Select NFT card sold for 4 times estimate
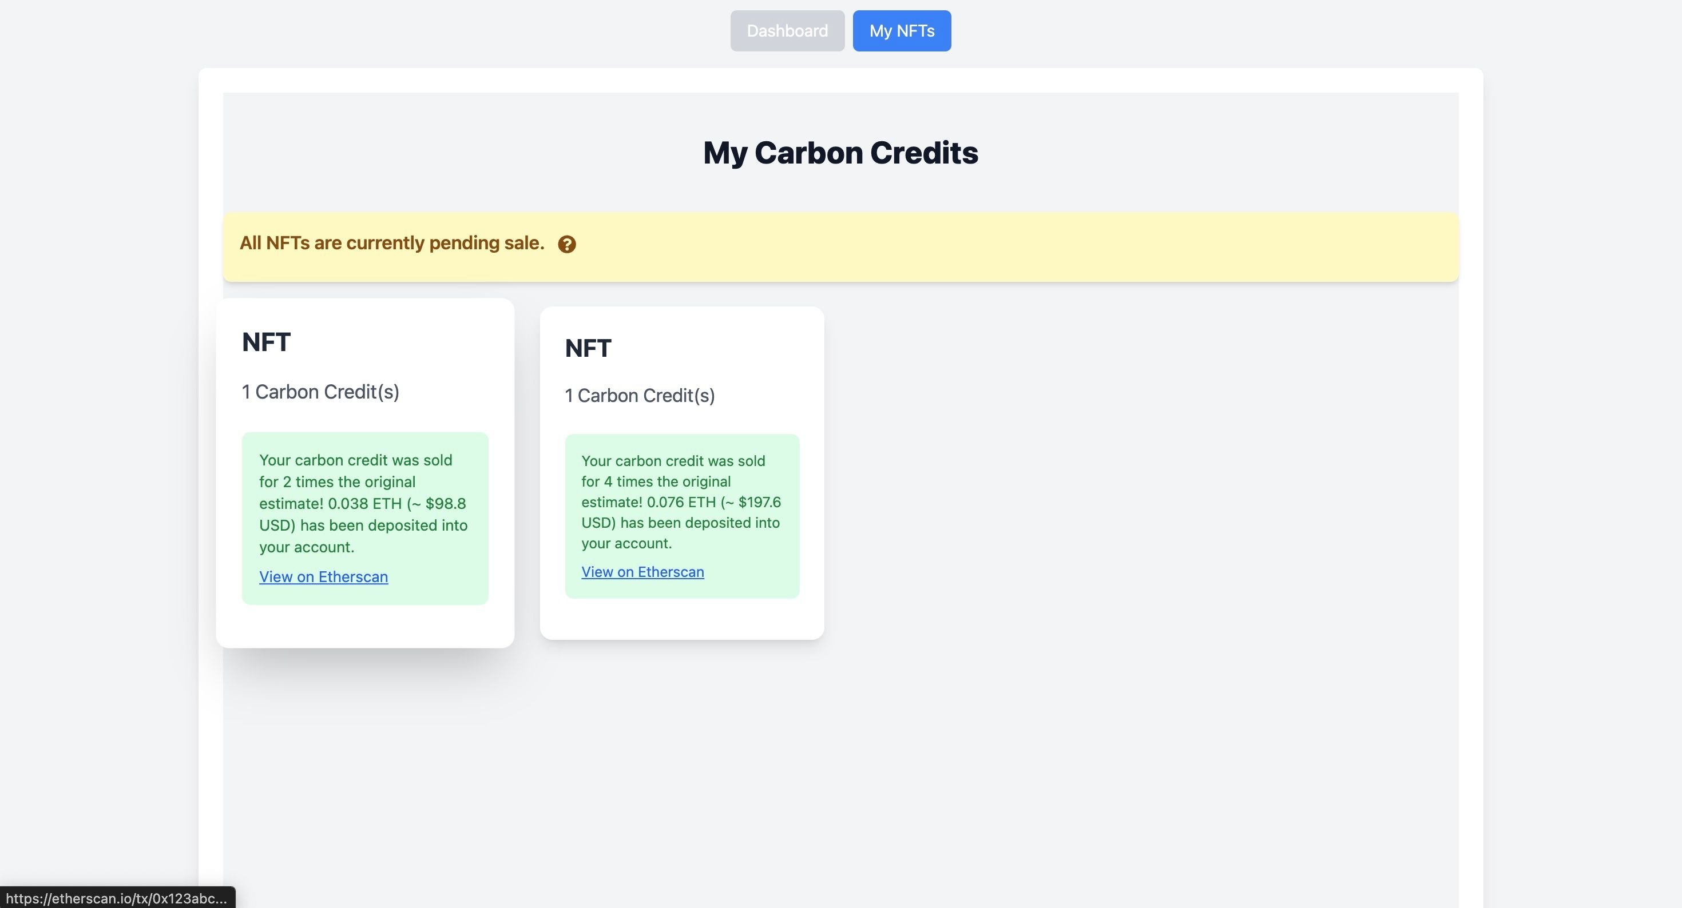Image resolution: width=1682 pixels, height=908 pixels. click(x=682, y=473)
